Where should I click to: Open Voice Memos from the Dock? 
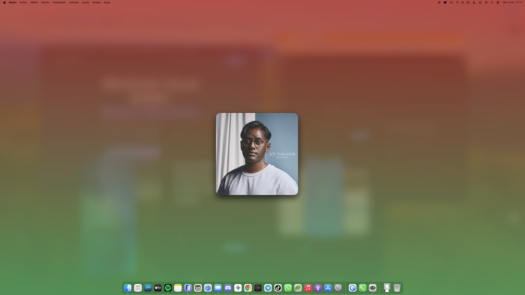258,288
